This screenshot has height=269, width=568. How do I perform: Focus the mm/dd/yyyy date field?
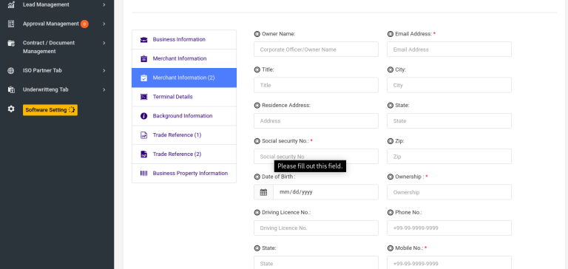tap(325, 192)
